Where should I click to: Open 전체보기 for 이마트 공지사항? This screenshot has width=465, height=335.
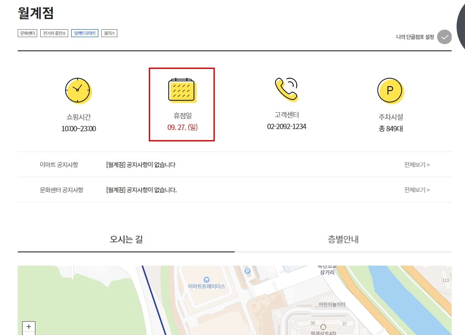click(x=417, y=164)
